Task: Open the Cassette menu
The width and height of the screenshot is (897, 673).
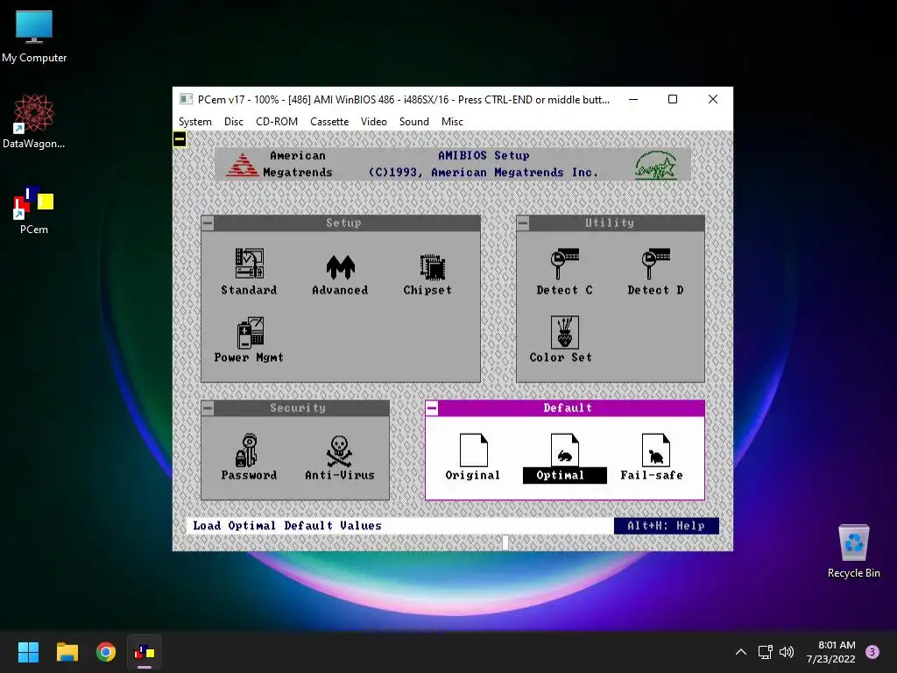Action: pyautogui.click(x=329, y=121)
